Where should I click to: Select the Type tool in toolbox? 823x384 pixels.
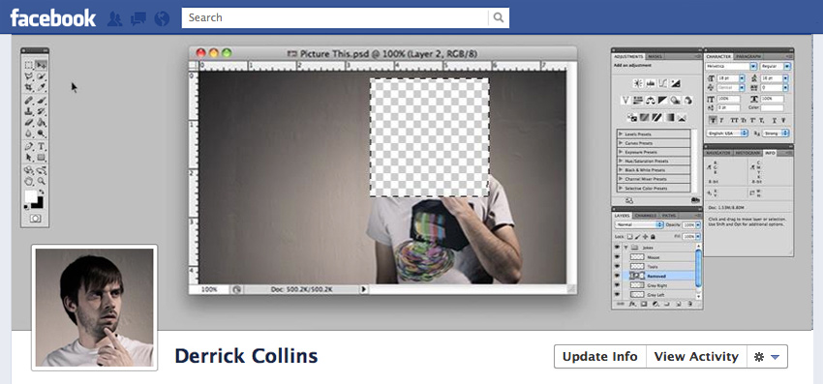(41, 146)
